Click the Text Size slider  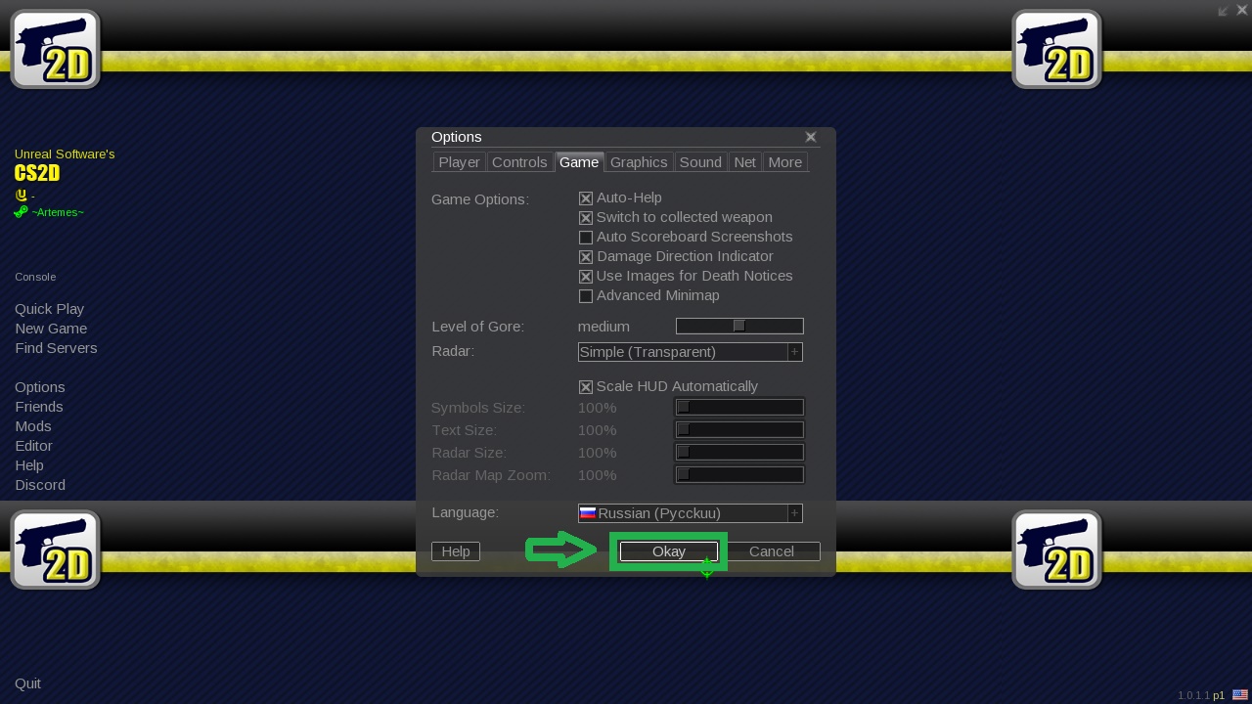click(739, 430)
